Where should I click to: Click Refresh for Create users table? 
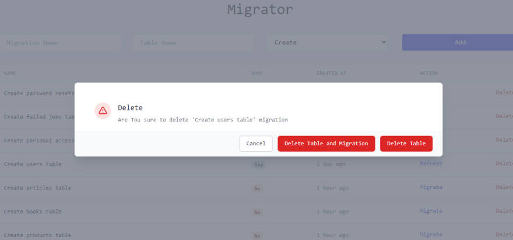click(x=431, y=163)
